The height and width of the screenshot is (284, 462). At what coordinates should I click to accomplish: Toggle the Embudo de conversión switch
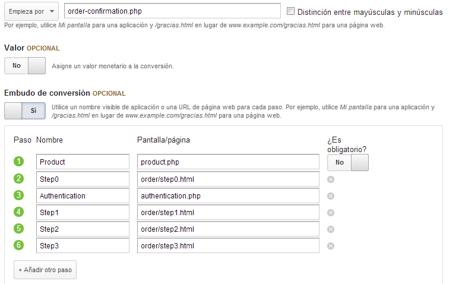25,111
